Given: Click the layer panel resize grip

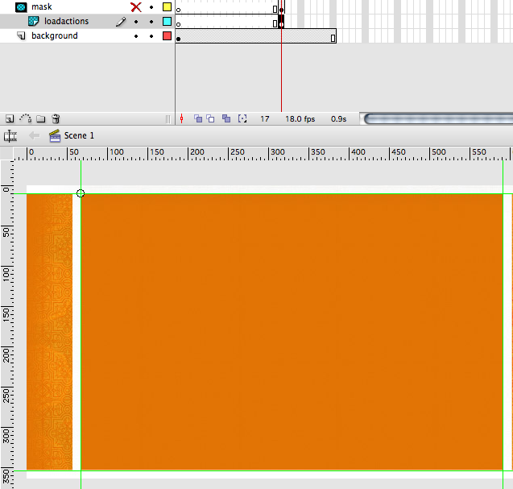Looking at the screenshot, I should click(x=168, y=119).
